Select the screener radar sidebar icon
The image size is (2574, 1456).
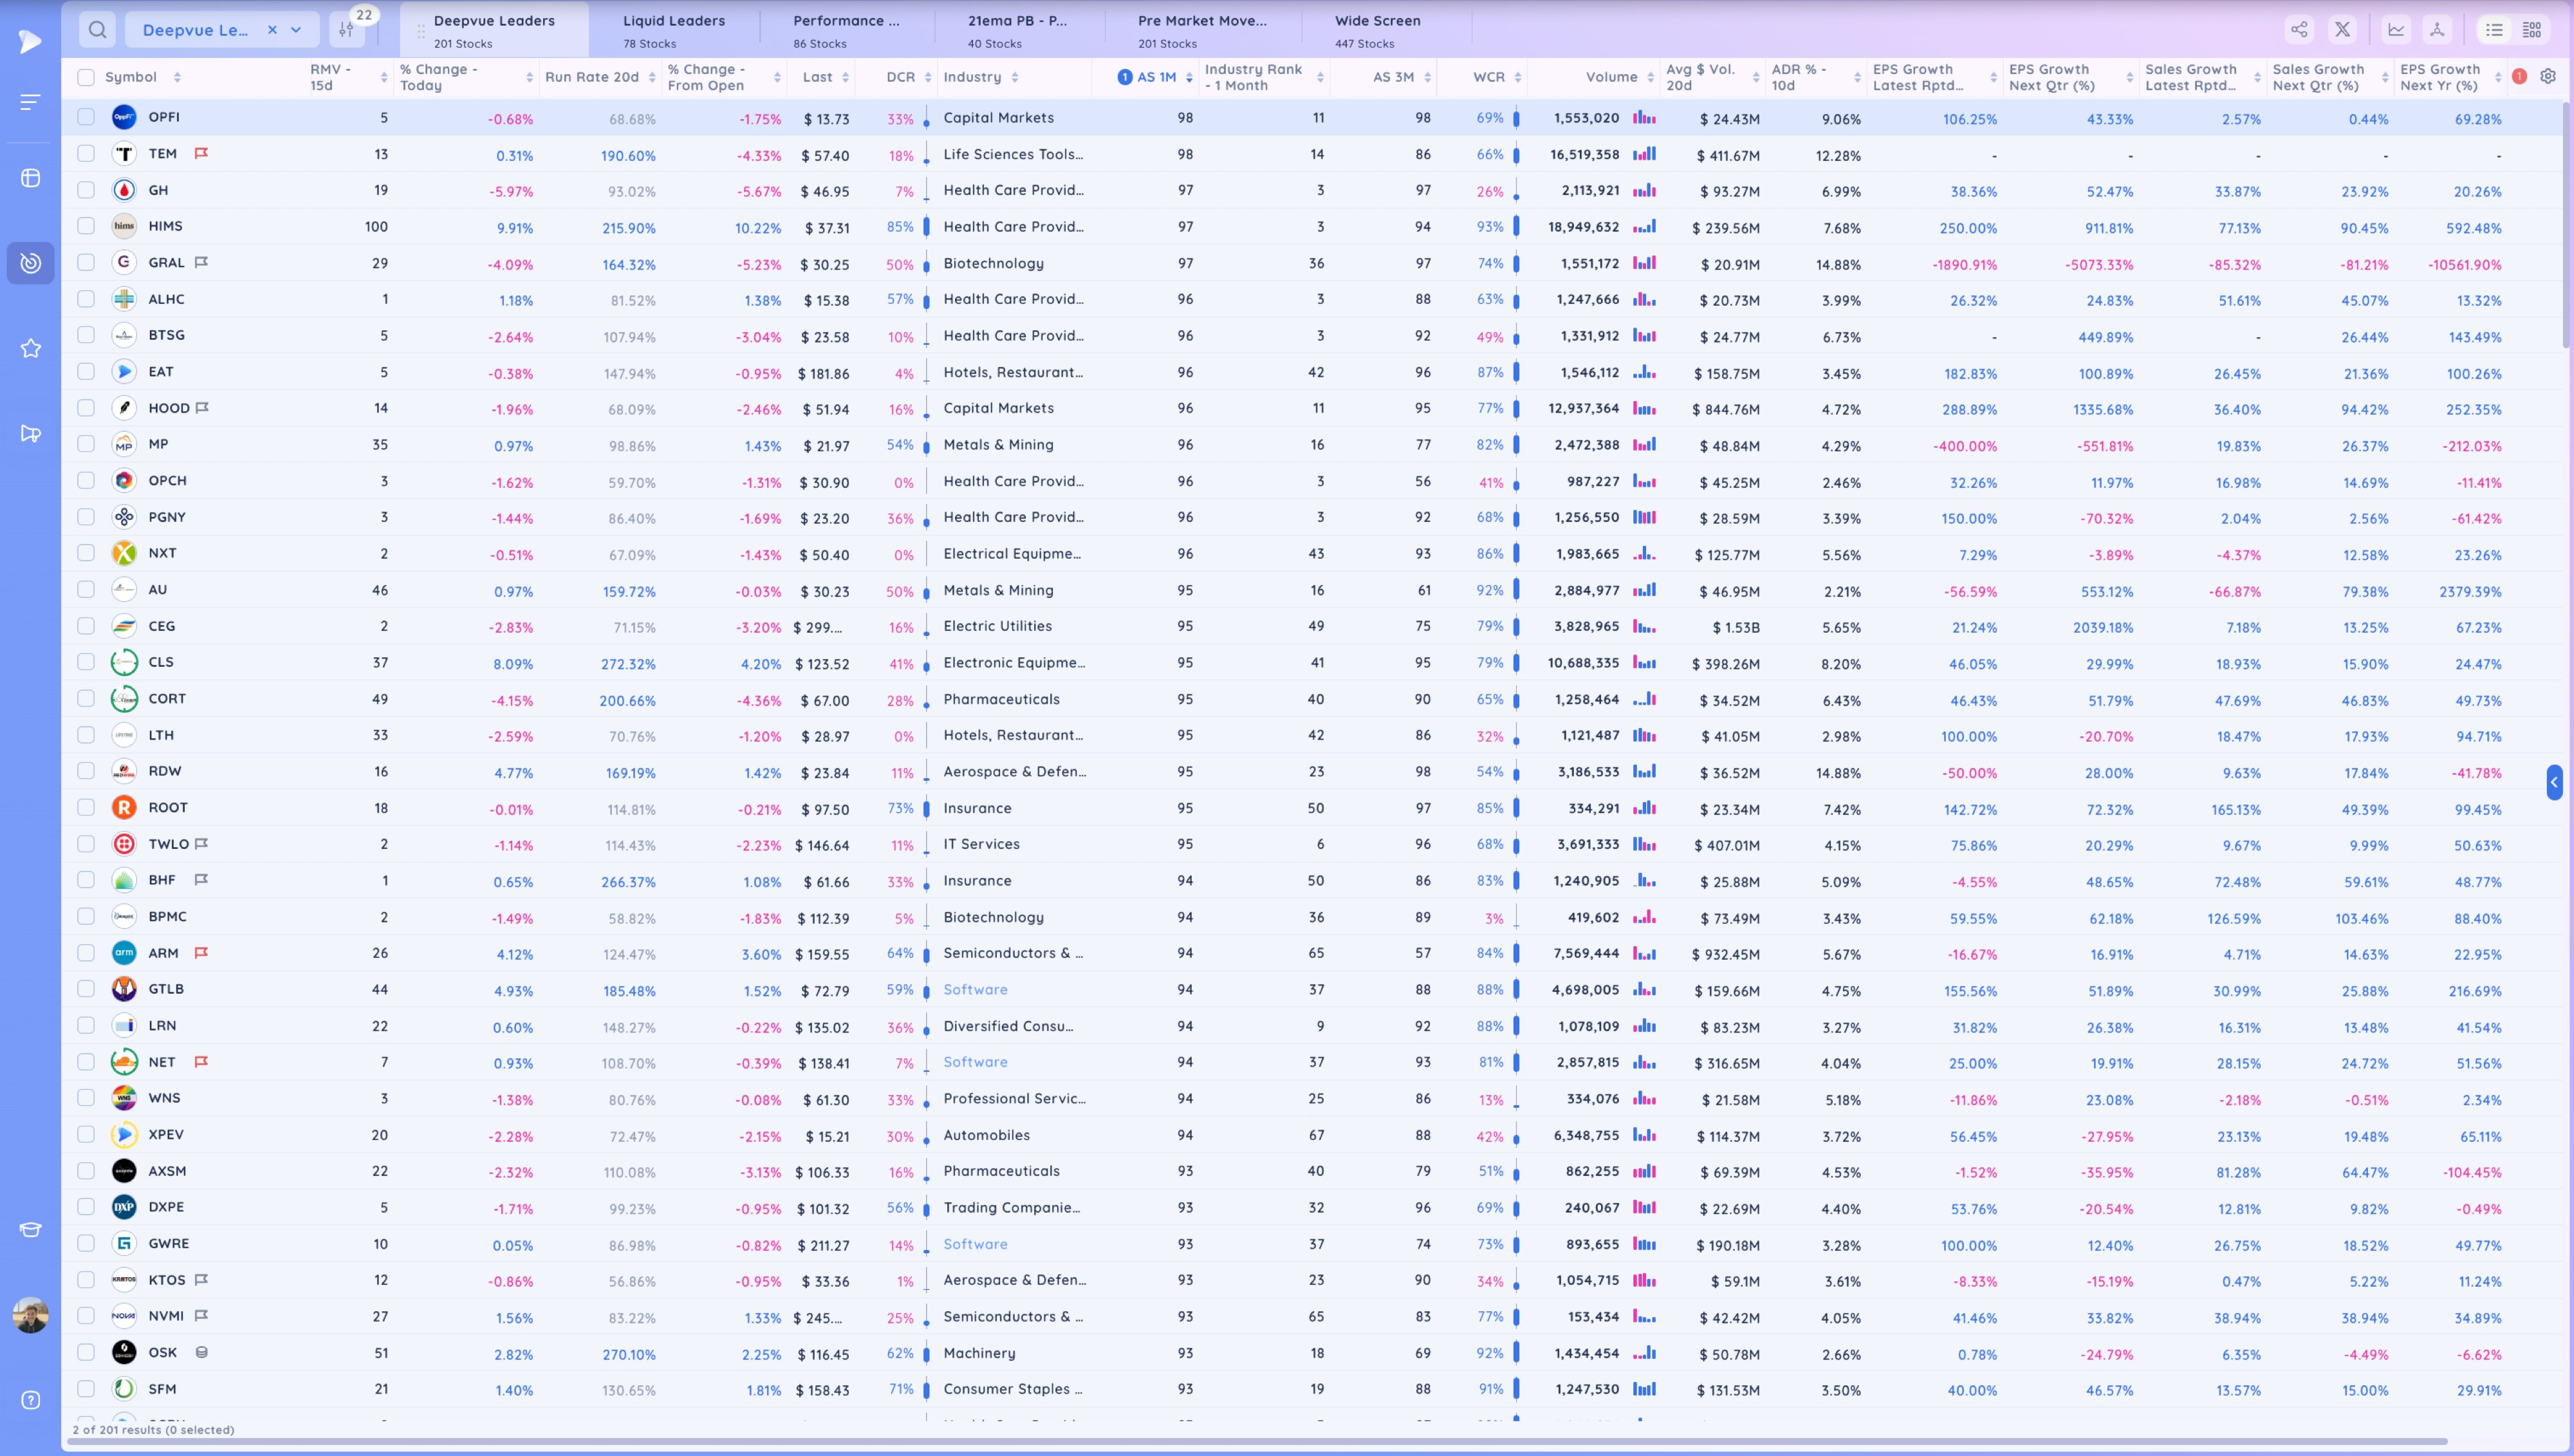tap(30, 263)
